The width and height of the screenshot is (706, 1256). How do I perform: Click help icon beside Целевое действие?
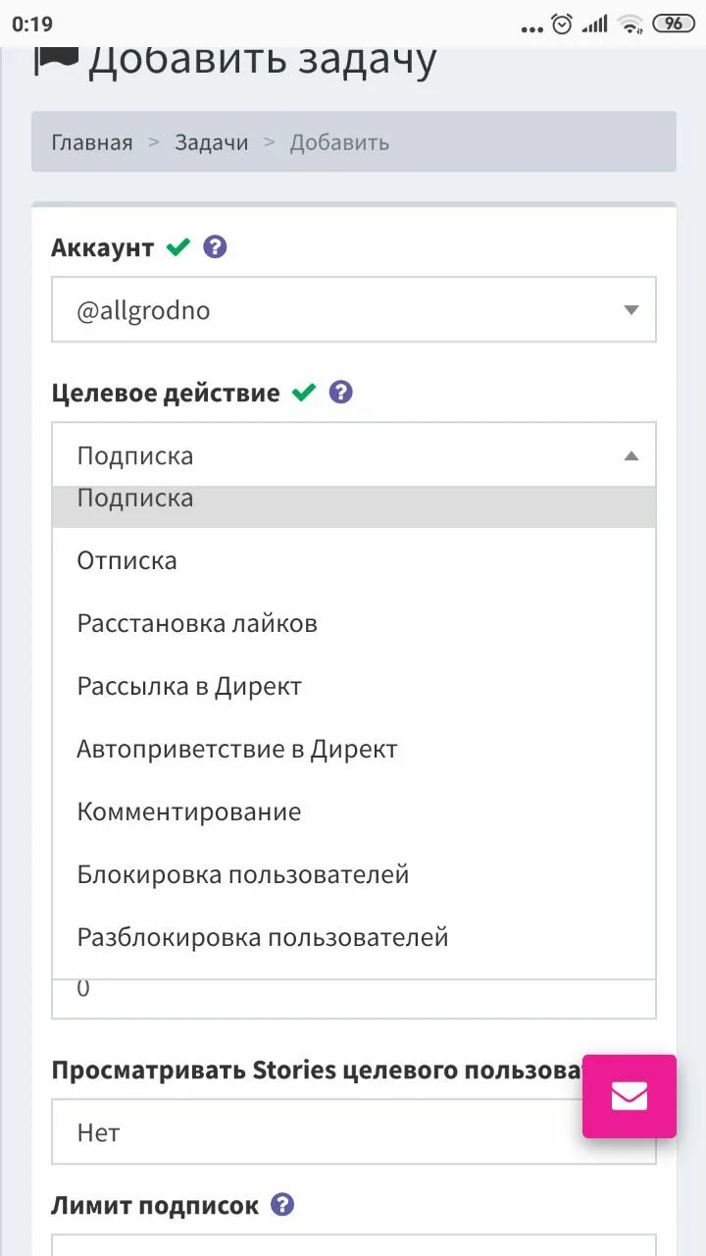340,392
